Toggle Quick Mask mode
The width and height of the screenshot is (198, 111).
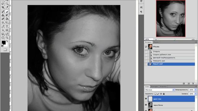5,50
